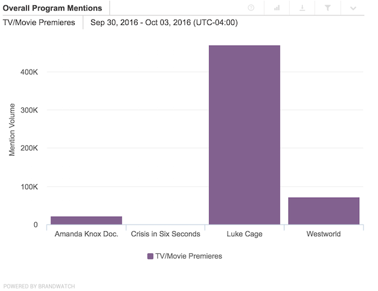Click the Westworld axis label

(324, 234)
